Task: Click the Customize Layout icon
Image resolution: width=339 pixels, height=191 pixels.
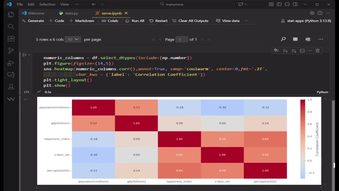Action: (x=271, y=4)
